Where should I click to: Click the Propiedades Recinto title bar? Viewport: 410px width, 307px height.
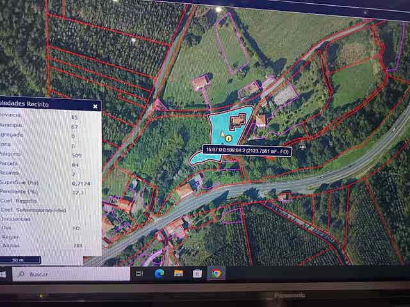click(38, 104)
